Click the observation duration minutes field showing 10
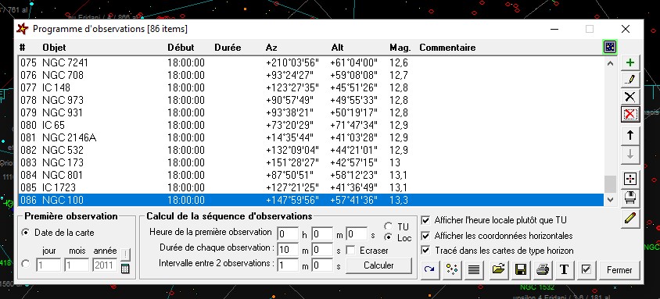This screenshot has width=660, height=299. click(288, 250)
